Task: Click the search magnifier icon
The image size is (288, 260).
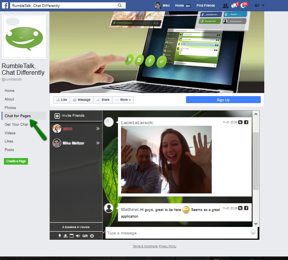Action: pos(119,5)
